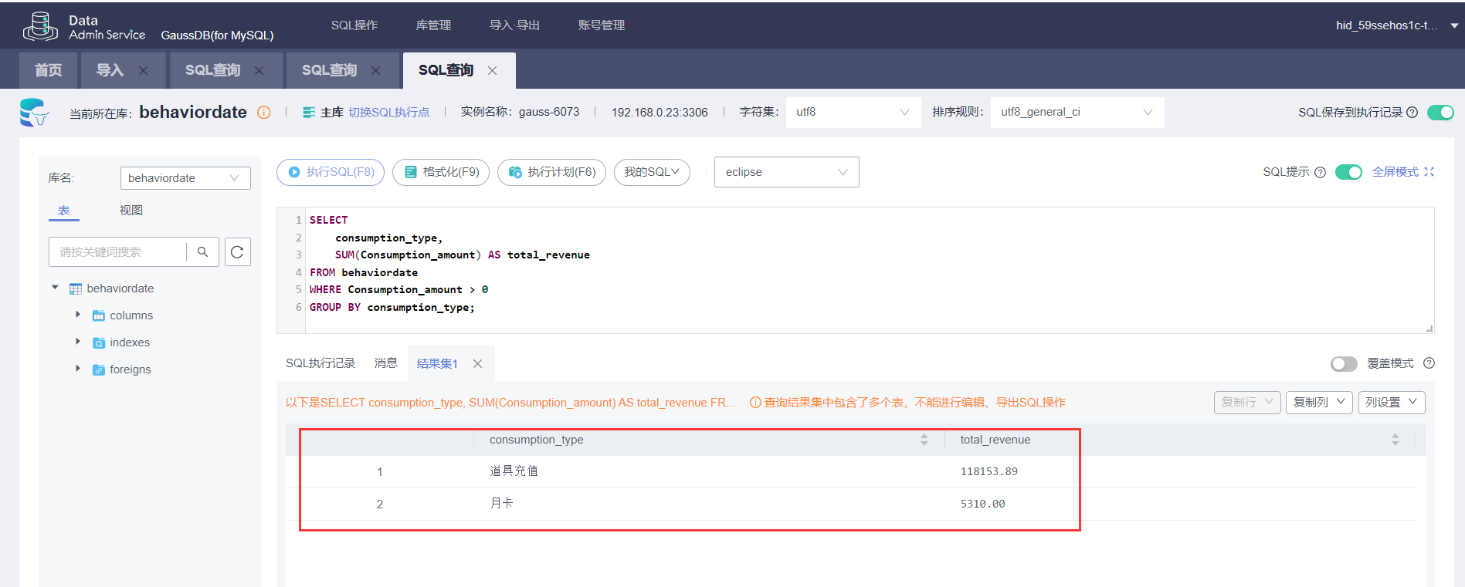
Task: Close the second SQL查询 tab
Action: click(376, 70)
